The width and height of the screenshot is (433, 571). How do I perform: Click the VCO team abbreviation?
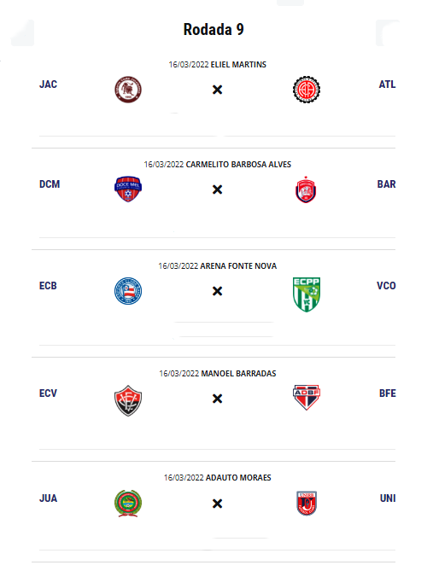point(386,285)
